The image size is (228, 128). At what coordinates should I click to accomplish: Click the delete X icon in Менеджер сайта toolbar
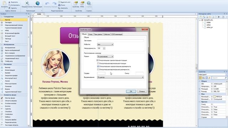click(218, 17)
